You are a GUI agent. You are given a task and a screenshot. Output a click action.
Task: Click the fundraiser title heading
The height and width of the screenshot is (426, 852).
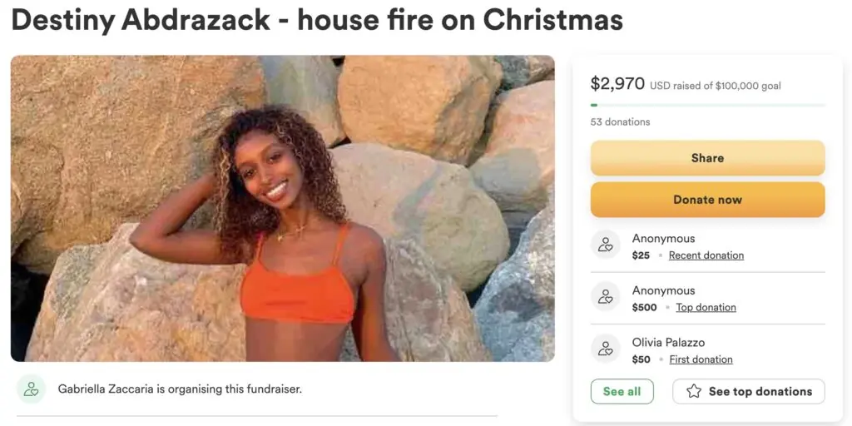pos(317,20)
